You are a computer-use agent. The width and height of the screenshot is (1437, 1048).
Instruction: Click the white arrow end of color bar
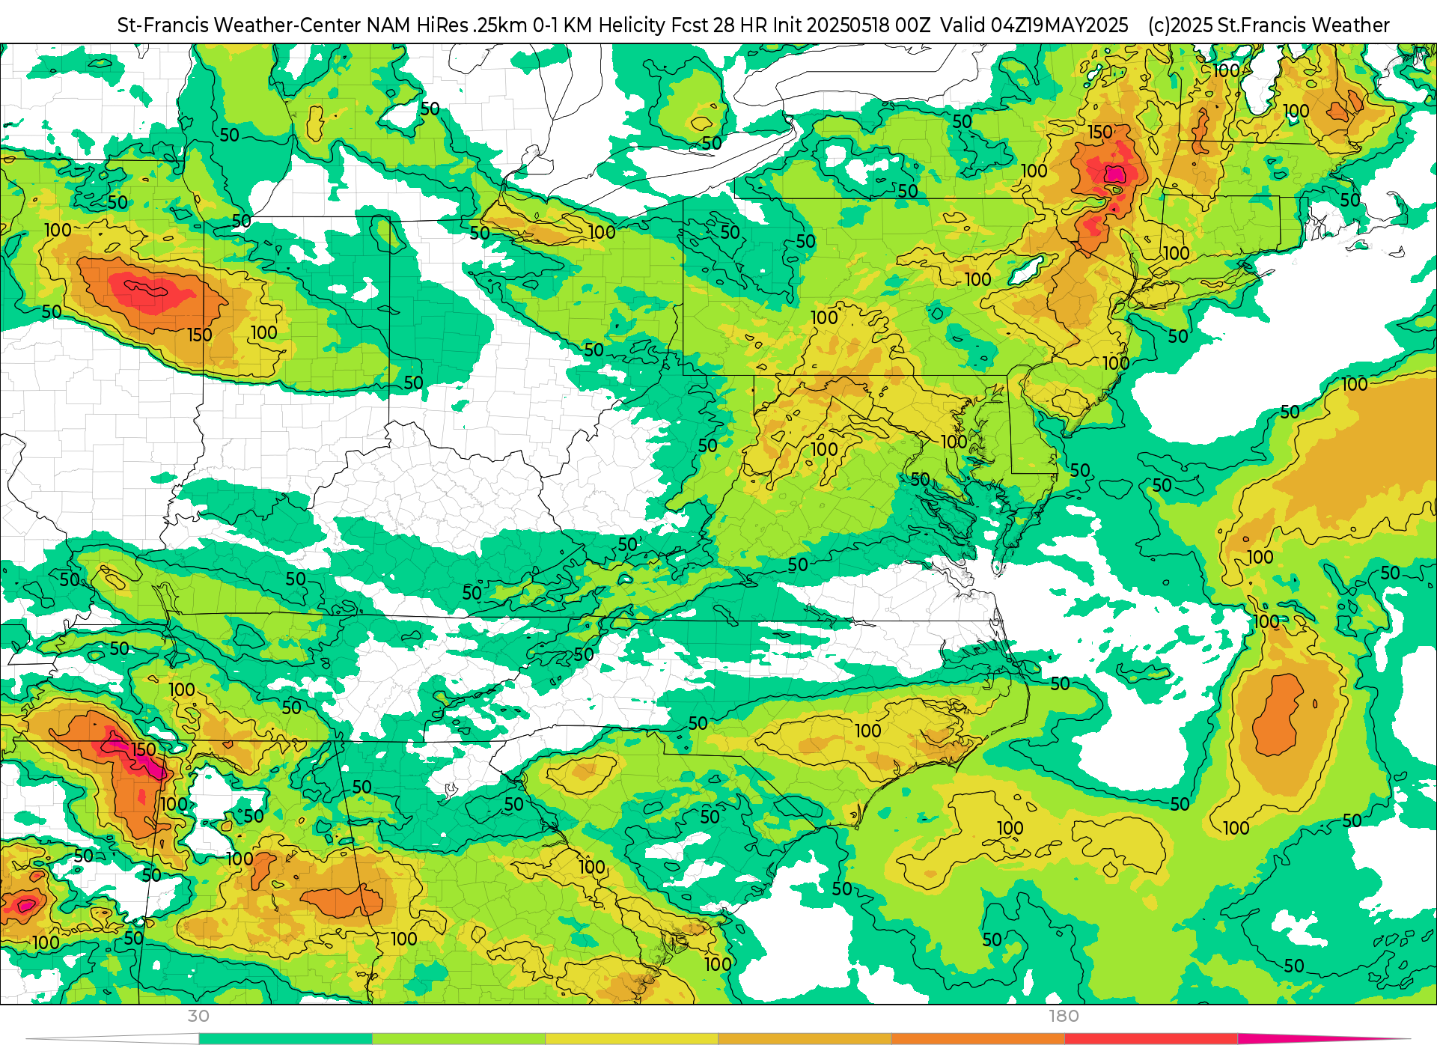tap(112, 1038)
